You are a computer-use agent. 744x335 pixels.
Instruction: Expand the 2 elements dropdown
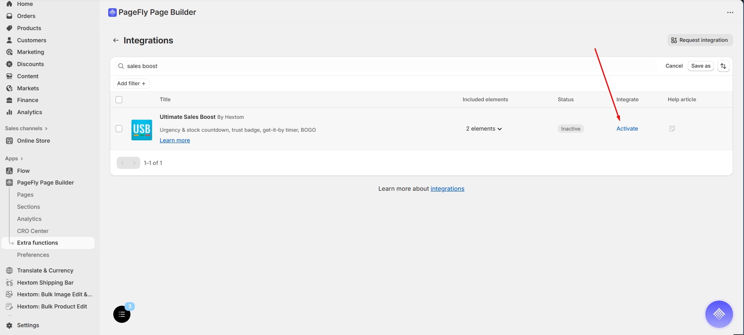pyautogui.click(x=484, y=129)
